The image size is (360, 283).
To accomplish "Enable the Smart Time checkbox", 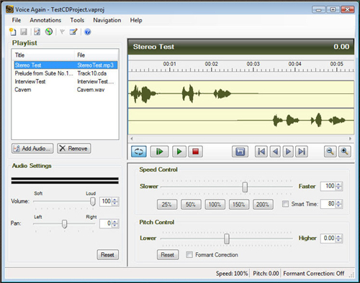I will pyautogui.click(x=285, y=204).
